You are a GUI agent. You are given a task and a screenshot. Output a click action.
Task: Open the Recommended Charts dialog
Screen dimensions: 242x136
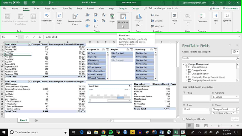75,19
